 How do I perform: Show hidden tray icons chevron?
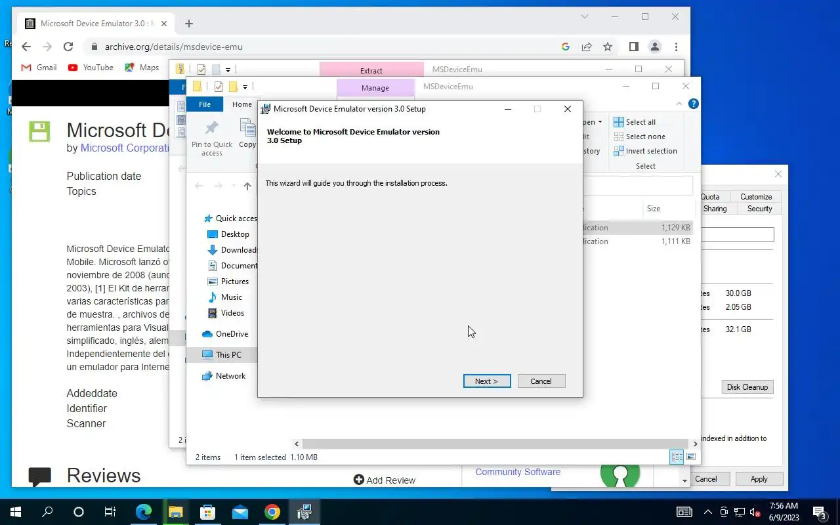(707, 512)
